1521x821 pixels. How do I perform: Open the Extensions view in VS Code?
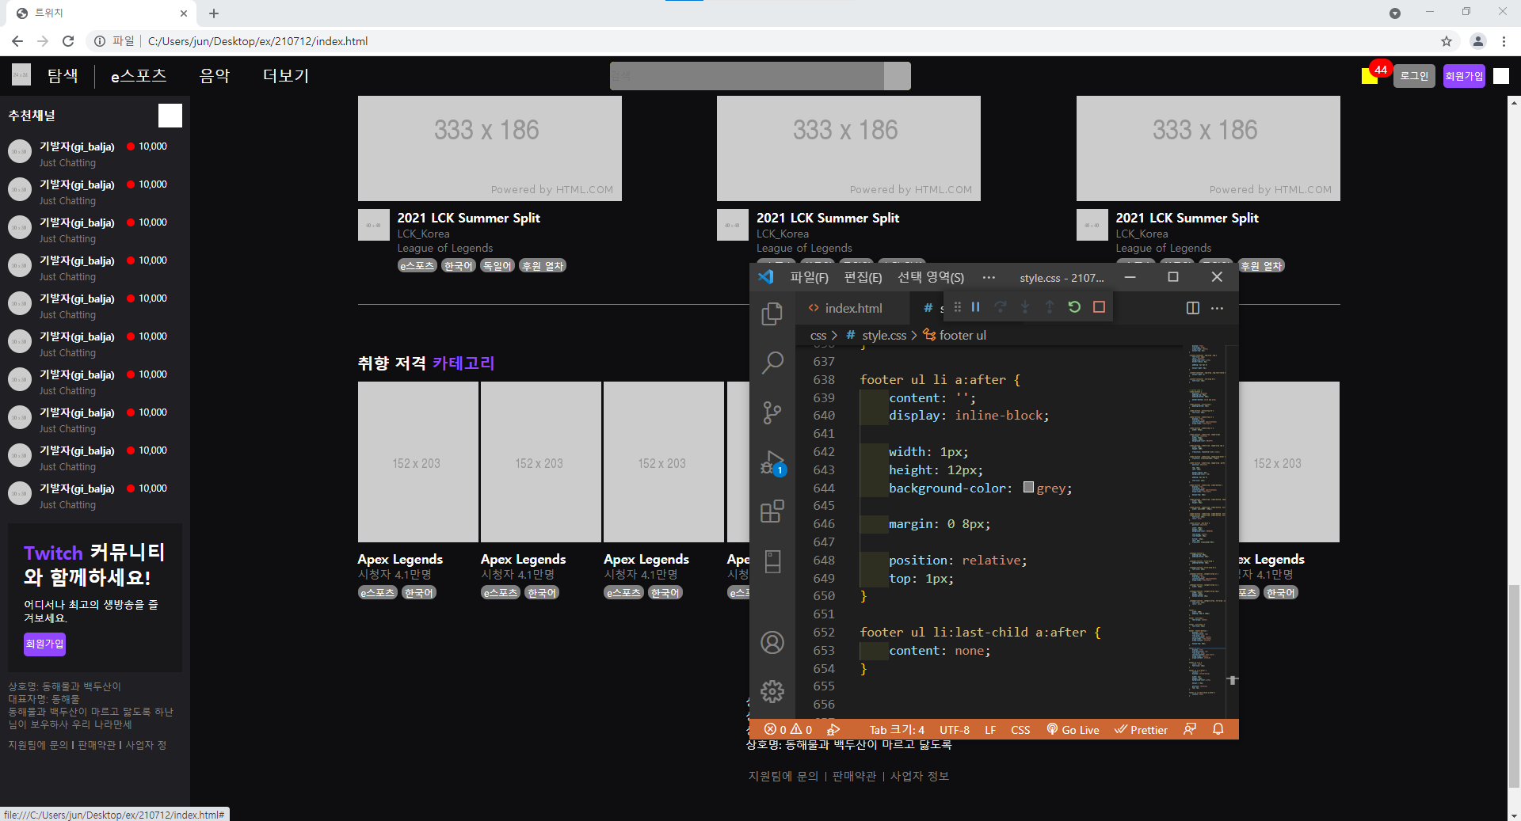tap(772, 511)
